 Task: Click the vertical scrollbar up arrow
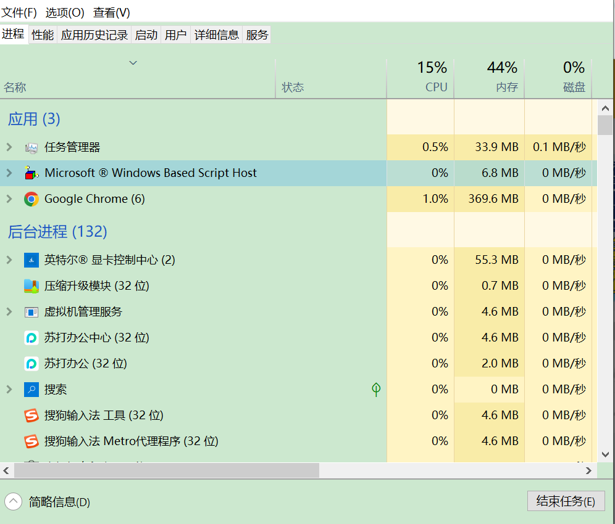(x=605, y=108)
